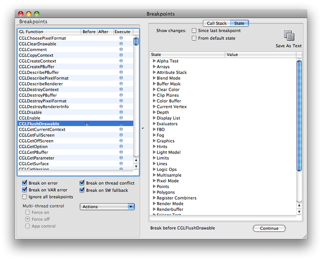Click the split-pane collapse arrow between panels
The height and width of the screenshot is (260, 322).
pos(143,128)
